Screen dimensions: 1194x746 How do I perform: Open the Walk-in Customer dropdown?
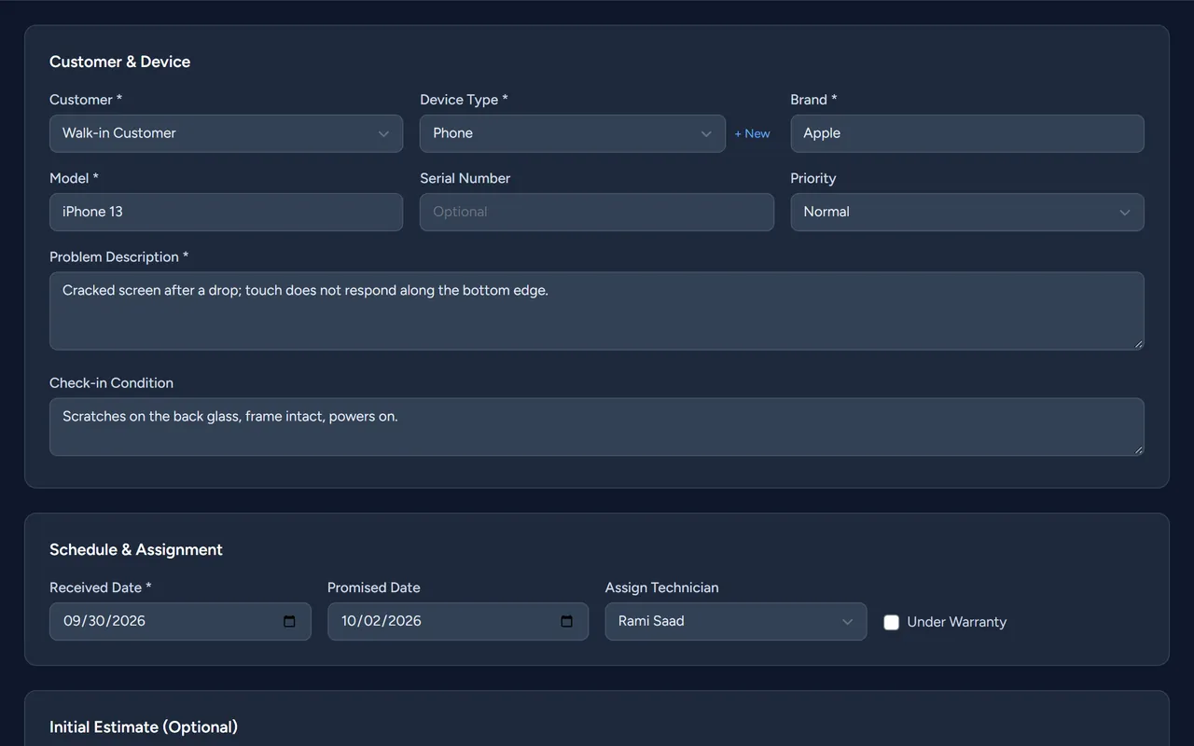[x=226, y=133]
